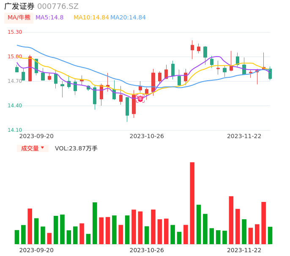Select the last green candlestick on the right
This screenshot has width=290, height=256.
[x=270, y=74]
